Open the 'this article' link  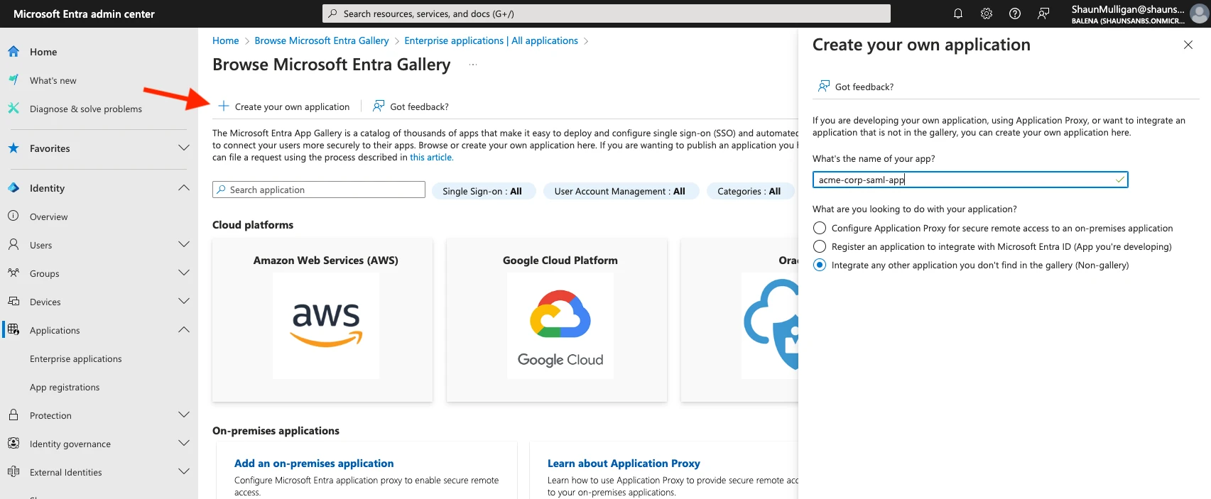click(431, 158)
